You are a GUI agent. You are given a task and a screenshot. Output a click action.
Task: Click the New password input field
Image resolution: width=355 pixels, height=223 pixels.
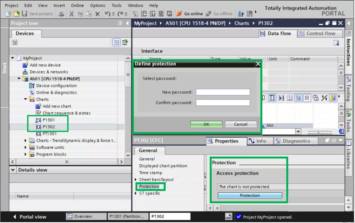(x=223, y=92)
